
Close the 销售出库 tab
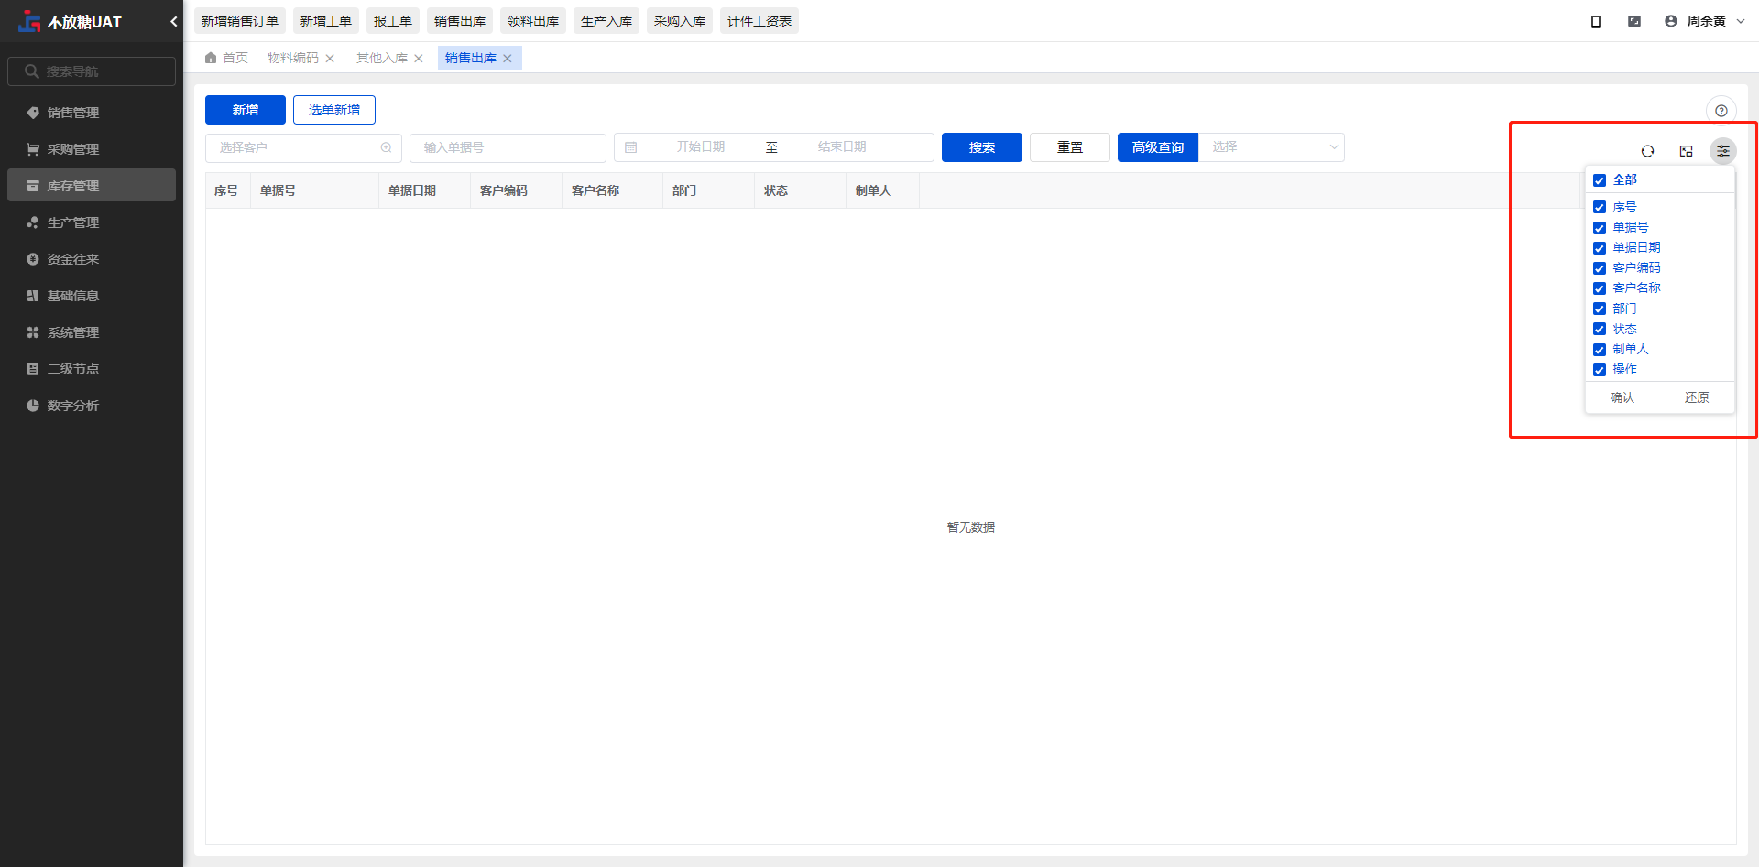[x=508, y=59]
